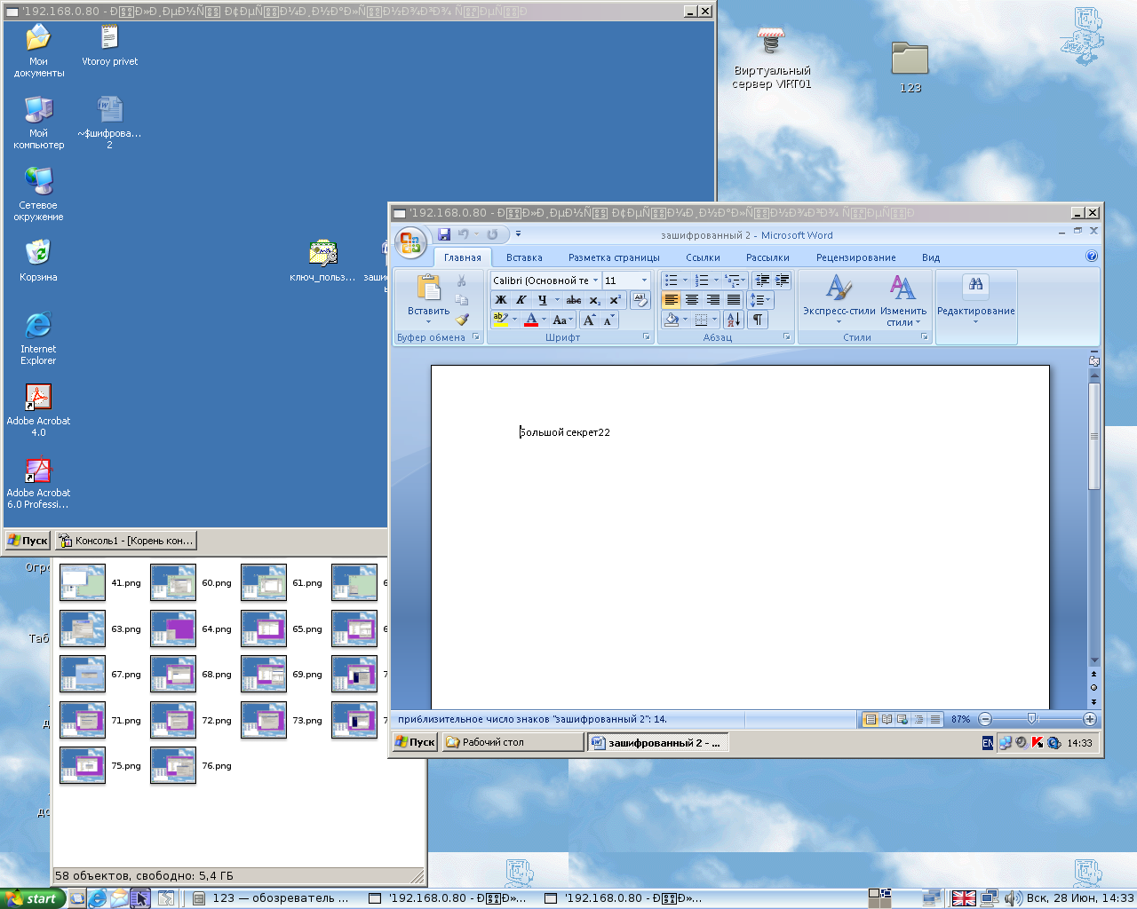
Task: Expand the Calibri font name dropdown
Action: (x=595, y=281)
